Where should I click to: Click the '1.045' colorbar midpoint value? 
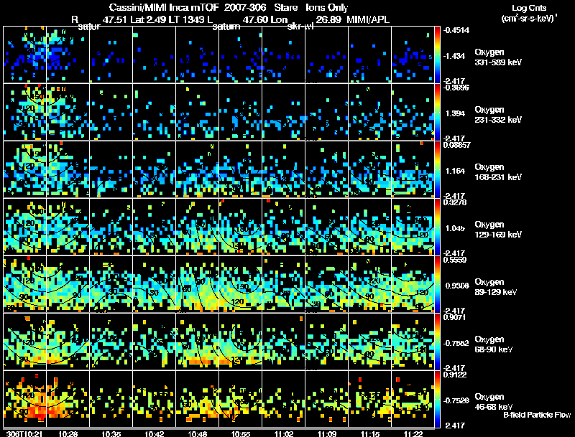tap(455, 228)
